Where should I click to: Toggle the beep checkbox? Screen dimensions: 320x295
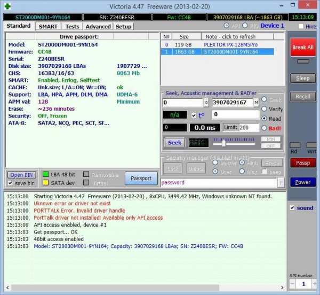click(265, 172)
